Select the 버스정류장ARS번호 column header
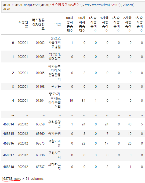This screenshot has height=183, width=145. (38, 24)
